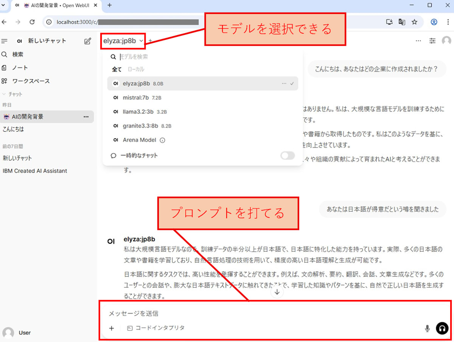Click the message あなたは日本語が得意だという噂を聞きました

(382, 209)
